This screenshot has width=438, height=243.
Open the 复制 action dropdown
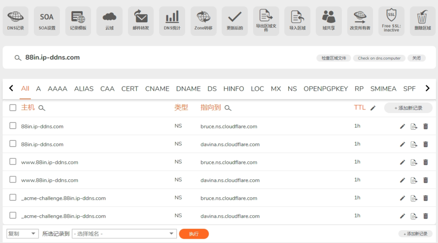pyautogui.click(x=23, y=234)
